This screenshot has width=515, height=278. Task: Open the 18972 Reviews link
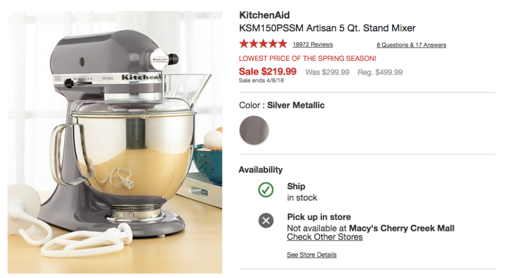point(312,44)
